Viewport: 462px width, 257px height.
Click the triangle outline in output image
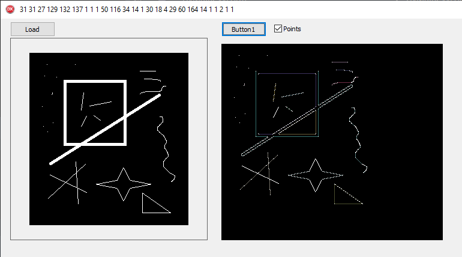tap(349, 194)
